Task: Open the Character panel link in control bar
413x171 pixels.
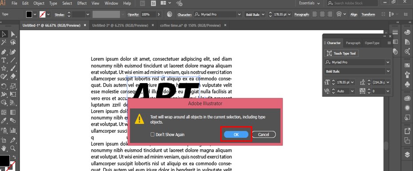Action: [184, 15]
